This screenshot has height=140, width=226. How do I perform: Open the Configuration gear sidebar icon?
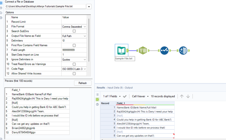(1, 3)
